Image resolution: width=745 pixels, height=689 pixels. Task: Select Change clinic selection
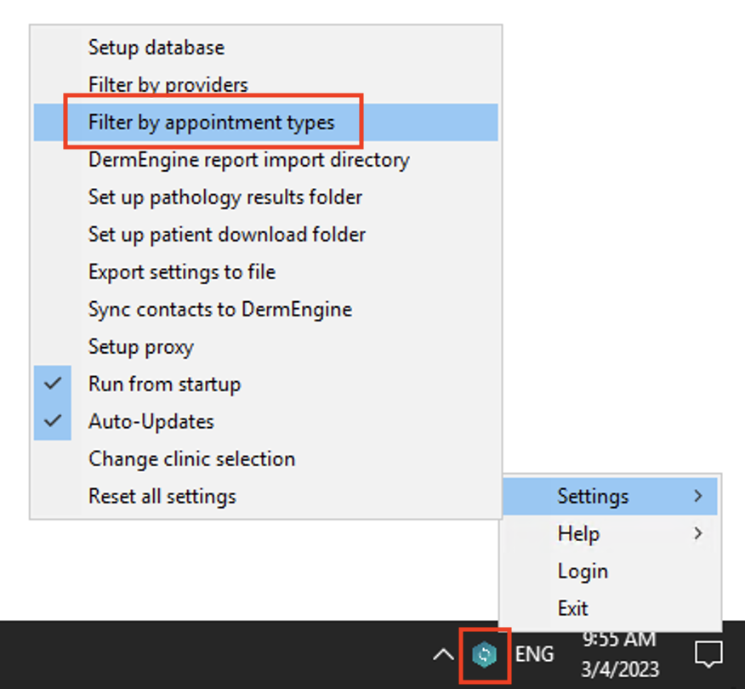pyautogui.click(x=192, y=458)
